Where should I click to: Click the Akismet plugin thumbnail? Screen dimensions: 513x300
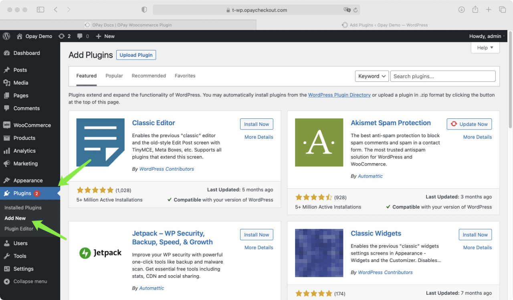[319, 142]
